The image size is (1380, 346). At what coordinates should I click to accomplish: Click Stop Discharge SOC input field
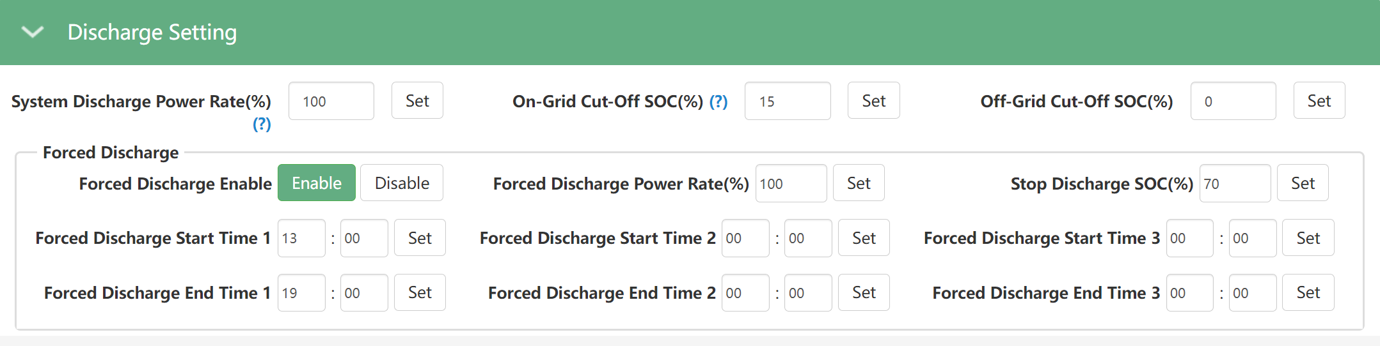click(1235, 183)
